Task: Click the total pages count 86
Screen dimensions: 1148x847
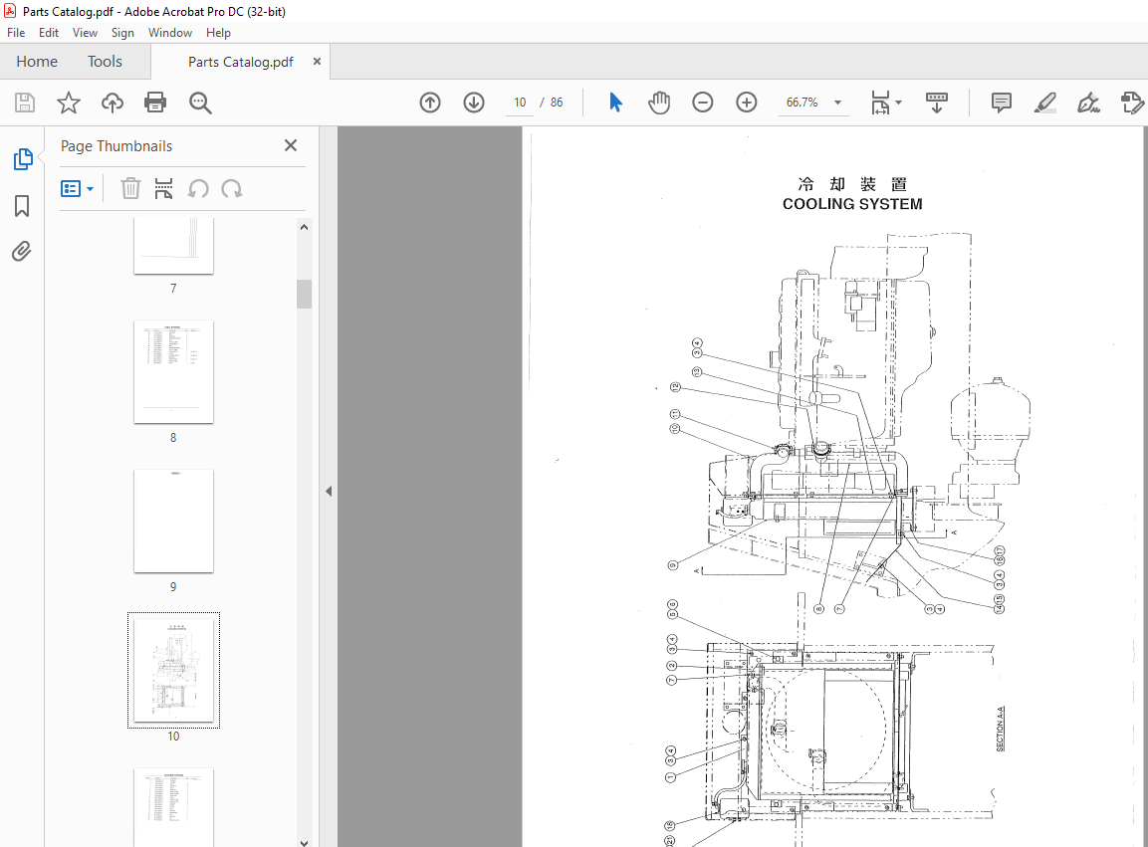Action: [557, 103]
